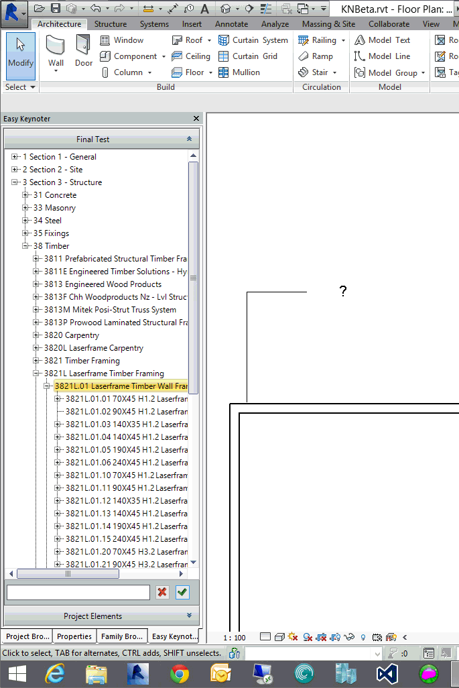
Task: Open the Massing & Site ribbon tab
Action: [328, 24]
